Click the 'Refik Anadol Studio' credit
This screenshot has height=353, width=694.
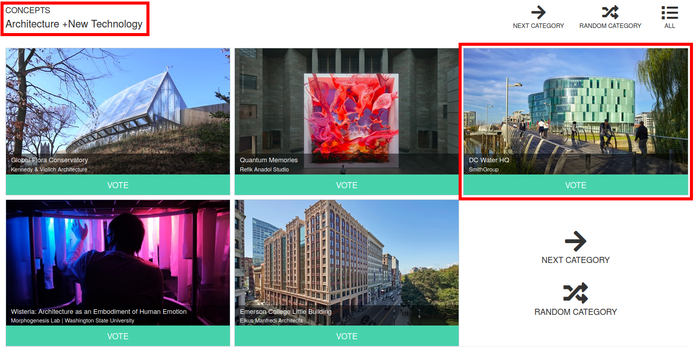(264, 169)
